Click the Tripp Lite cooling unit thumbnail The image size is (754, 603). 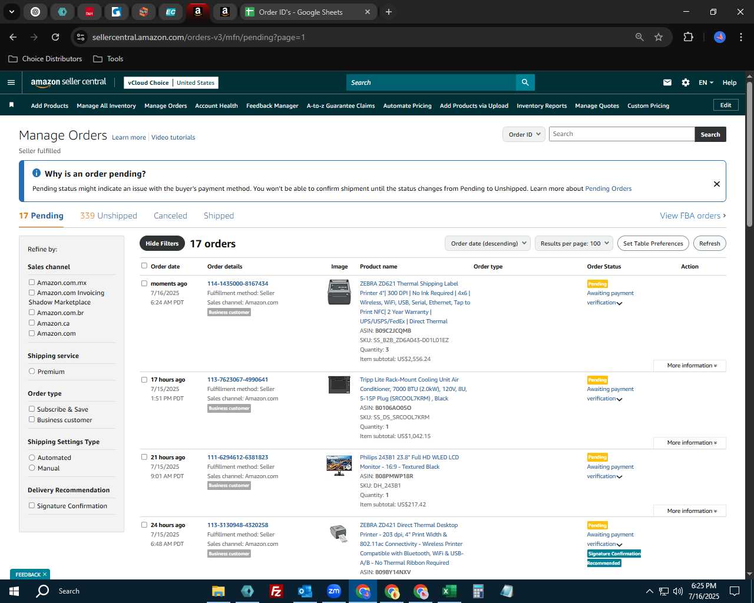click(x=339, y=385)
